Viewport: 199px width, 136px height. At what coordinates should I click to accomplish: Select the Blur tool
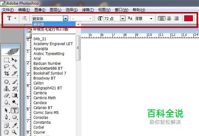[6, 102]
